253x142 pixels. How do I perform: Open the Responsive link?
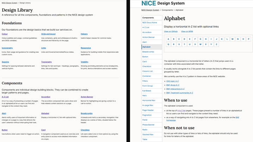point(86,48)
